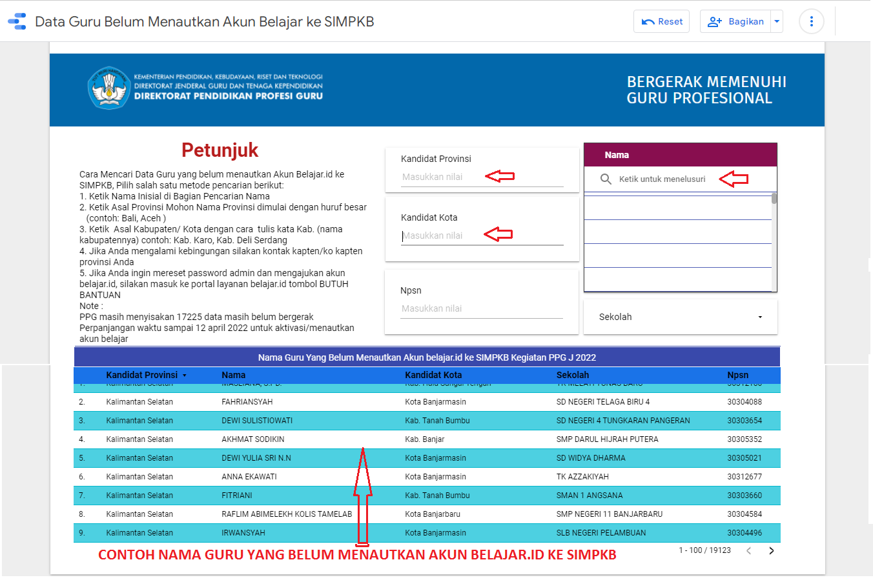Focus the Npsn input field

pyautogui.click(x=482, y=308)
